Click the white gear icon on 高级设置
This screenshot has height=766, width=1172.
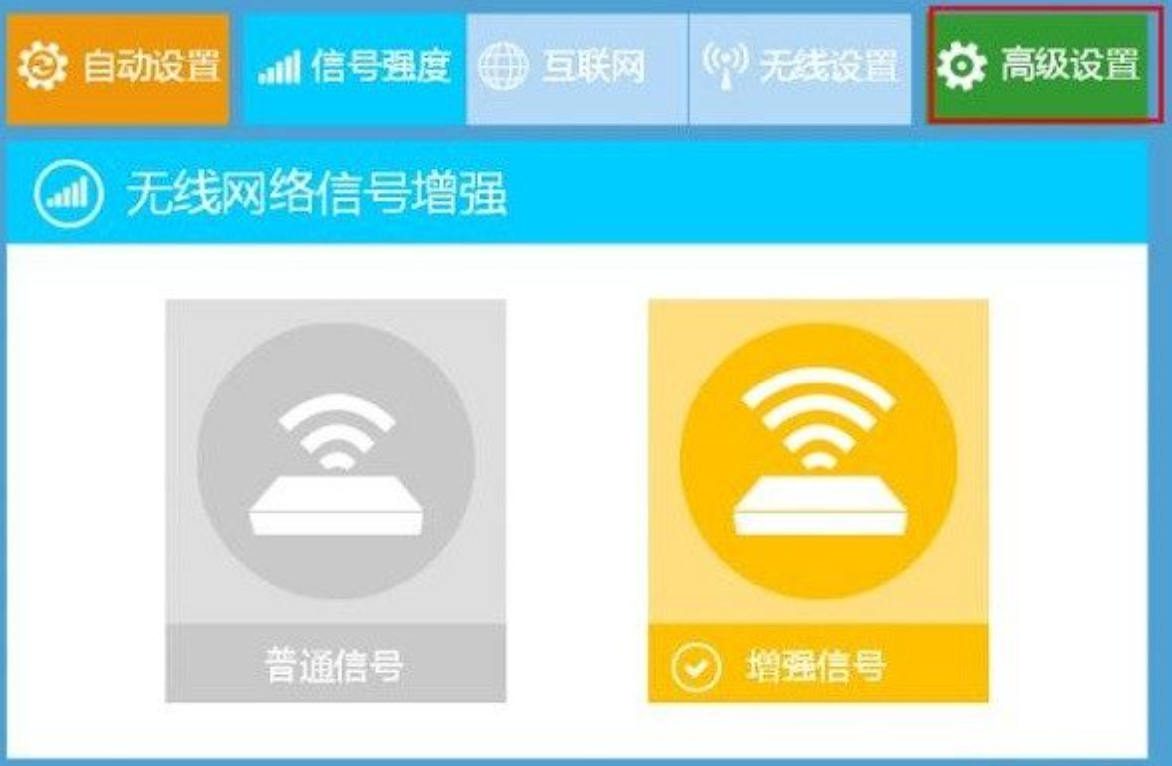(961, 67)
